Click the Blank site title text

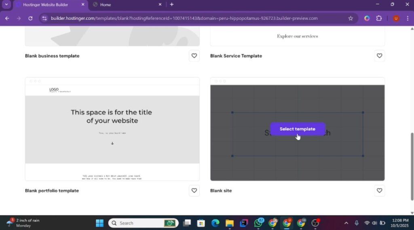coord(221,190)
